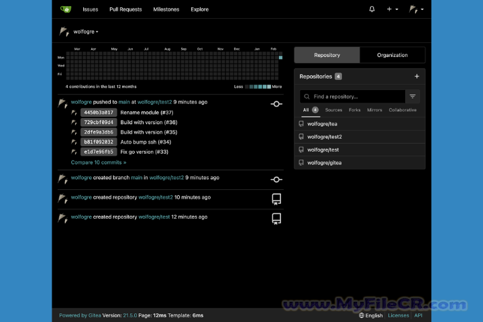Screen dimensions: 483x322
Task: Open Pull Requests in top navigation
Action: (125, 9)
